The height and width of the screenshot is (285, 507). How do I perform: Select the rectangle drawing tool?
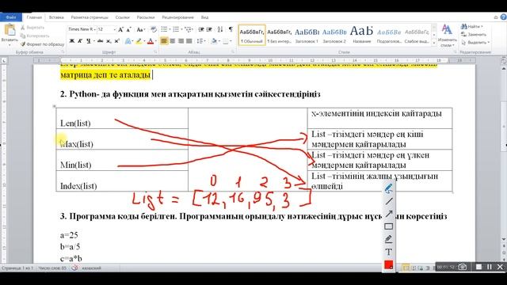coord(389,226)
